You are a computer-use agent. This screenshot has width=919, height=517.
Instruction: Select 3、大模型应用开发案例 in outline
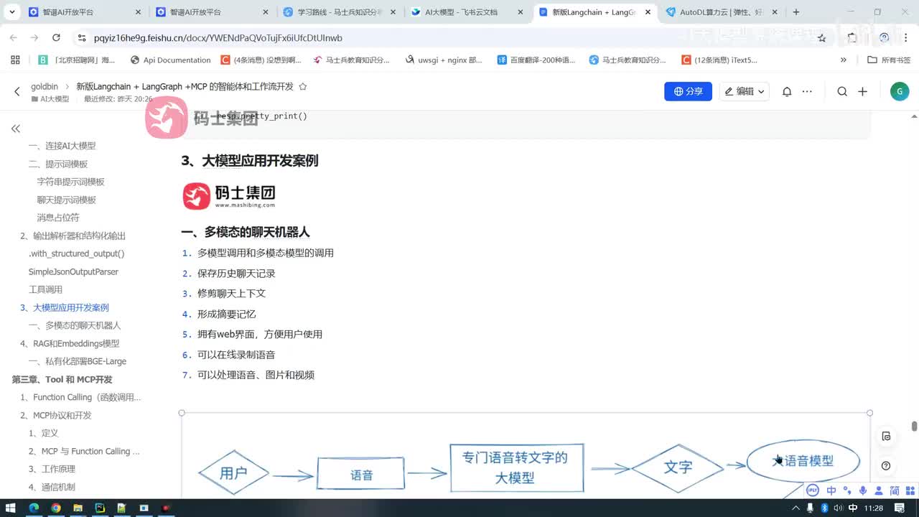pos(65,307)
